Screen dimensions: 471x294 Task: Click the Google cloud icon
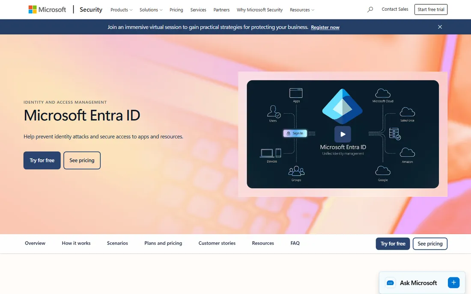(x=383, y=171)
